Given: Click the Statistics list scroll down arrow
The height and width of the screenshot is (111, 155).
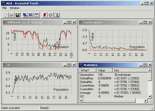Looking at the screenshot, I should [x=150, y=97].
